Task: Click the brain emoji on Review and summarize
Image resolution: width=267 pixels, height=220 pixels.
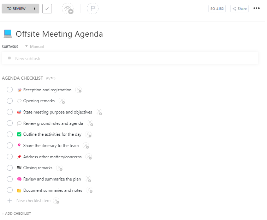Action: tap(19, 179)
